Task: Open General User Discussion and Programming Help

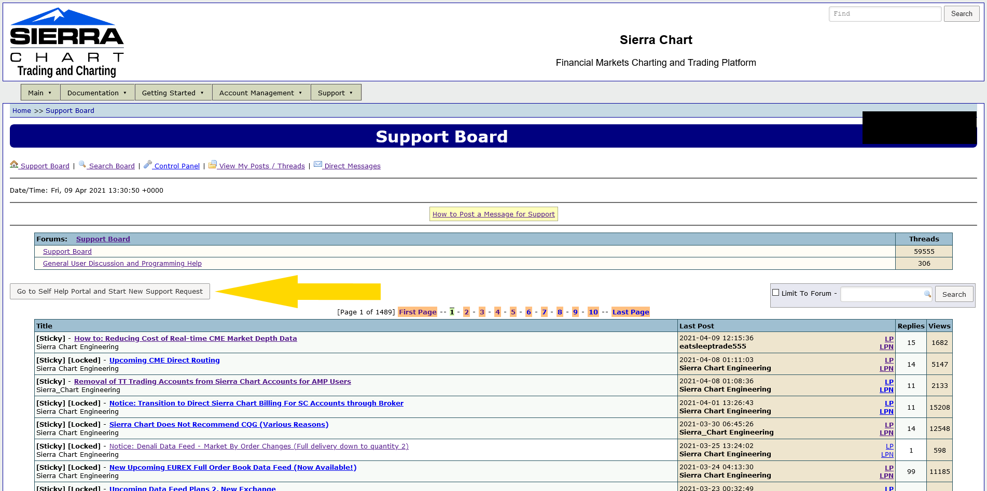Action: [122, 264]
